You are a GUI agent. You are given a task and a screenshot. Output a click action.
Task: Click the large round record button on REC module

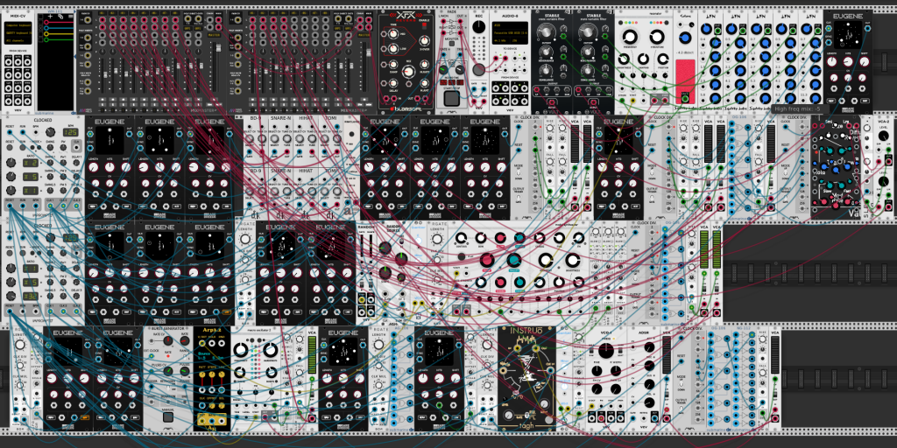[479, 69]
